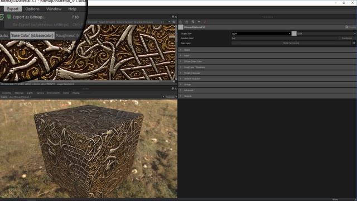
Task: Click the Bitmap2Material graph thumbnail icon
Action: click(x=181, y=27)
